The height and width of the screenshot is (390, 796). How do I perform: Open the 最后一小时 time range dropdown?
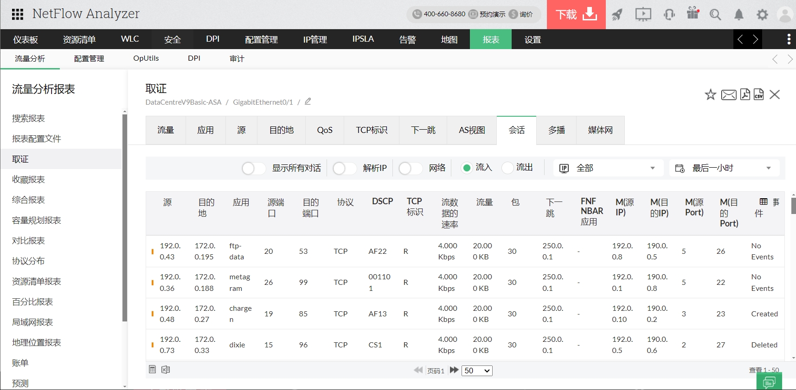(724, 168)
